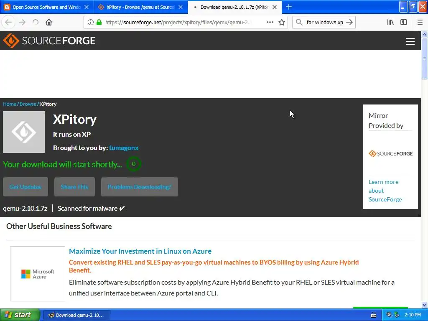Open the Firefox Home page icon

tap(49, 23)
